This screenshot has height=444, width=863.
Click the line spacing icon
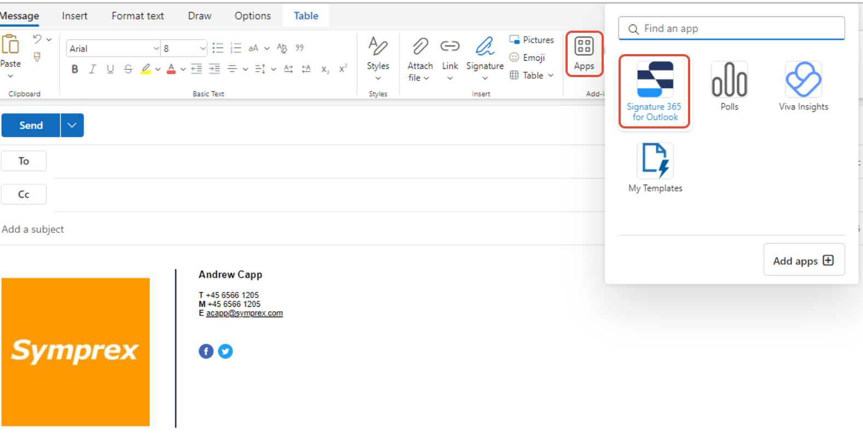(260, 69)
